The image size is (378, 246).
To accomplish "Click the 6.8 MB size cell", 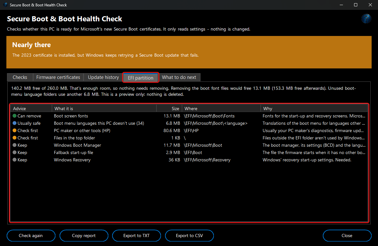I will pos(173,123).
